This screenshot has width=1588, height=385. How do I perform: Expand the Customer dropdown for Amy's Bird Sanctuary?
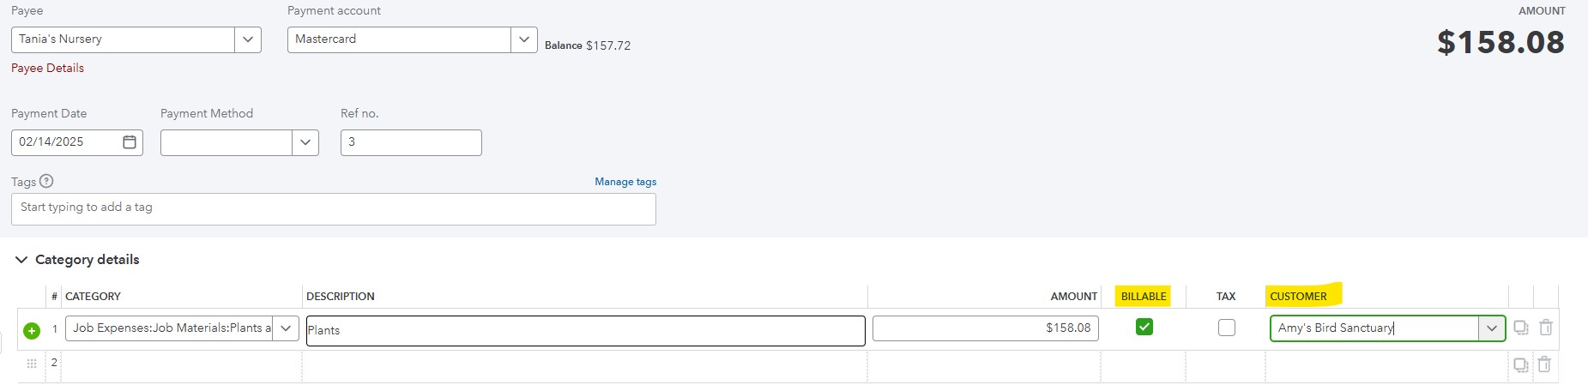click(x=1492, y=328)
